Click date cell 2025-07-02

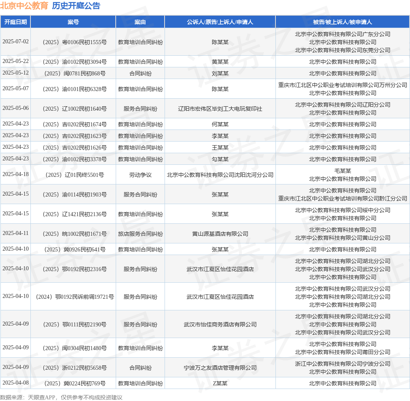coord(16,42)
